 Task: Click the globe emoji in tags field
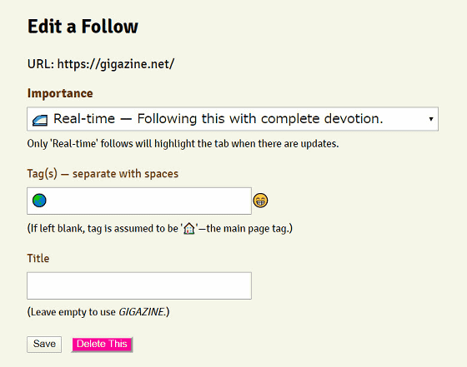[39, 201]
